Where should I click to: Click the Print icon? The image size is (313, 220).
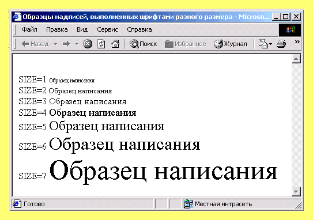[281, 44]
